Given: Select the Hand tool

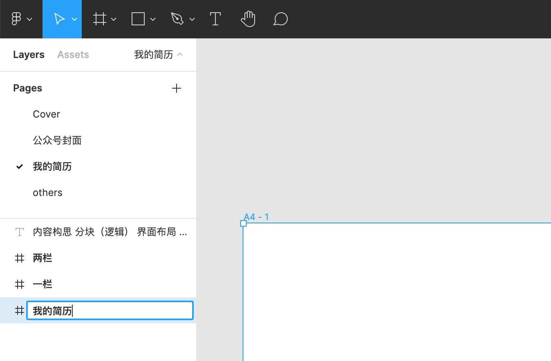Looking at the screenshot, I should (248, 19).
